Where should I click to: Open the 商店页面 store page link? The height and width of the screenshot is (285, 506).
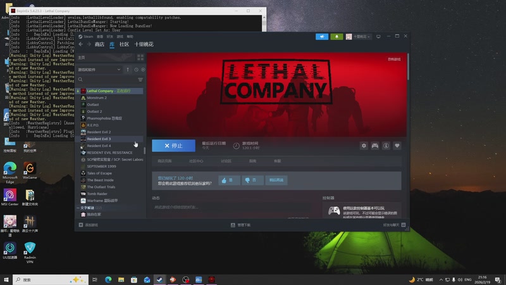click(x=164, y=161)
